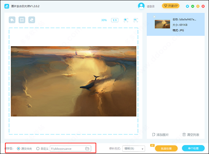This screenshot has width=209, height=154.
Task: Select the eraser tool
Action: [31, 20]
